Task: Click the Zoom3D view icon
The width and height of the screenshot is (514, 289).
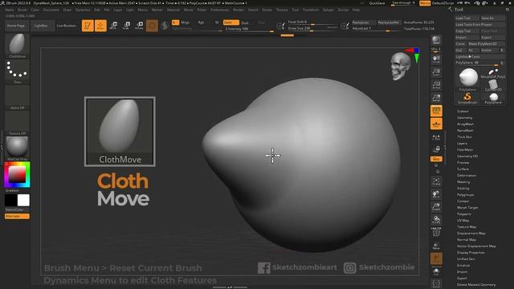Action: click(x=436, y=207)
